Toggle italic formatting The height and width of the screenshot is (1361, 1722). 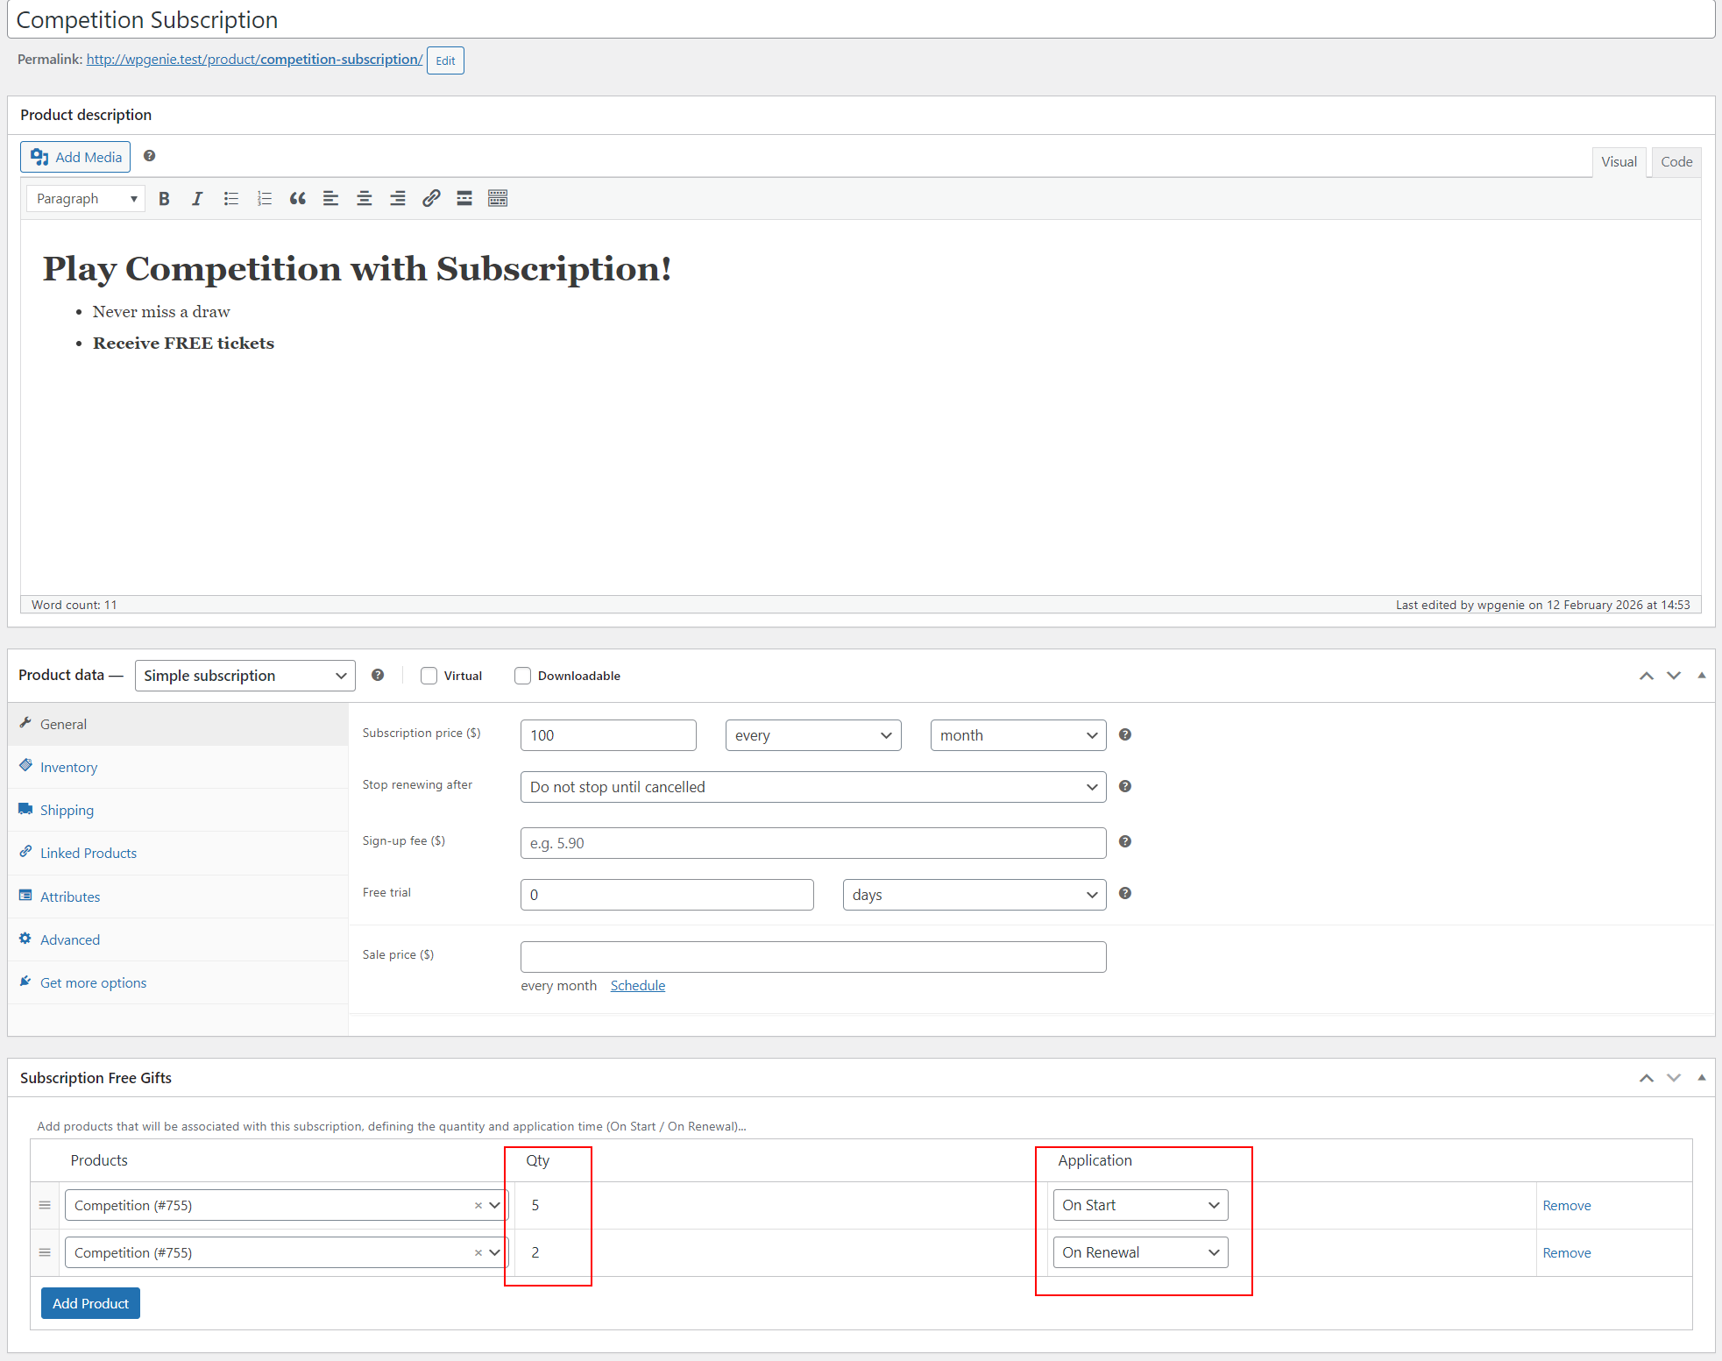[x=197, y=199]
